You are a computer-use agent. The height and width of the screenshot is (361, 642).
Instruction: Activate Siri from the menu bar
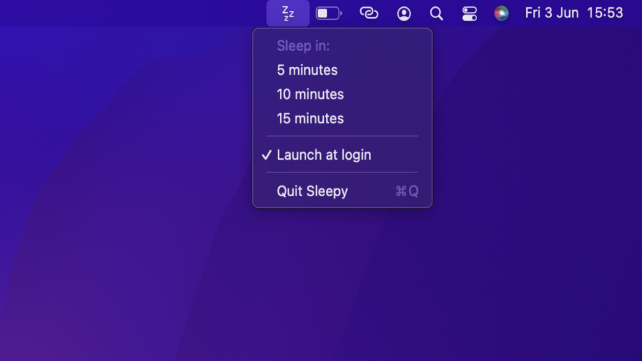click(501, 13)
